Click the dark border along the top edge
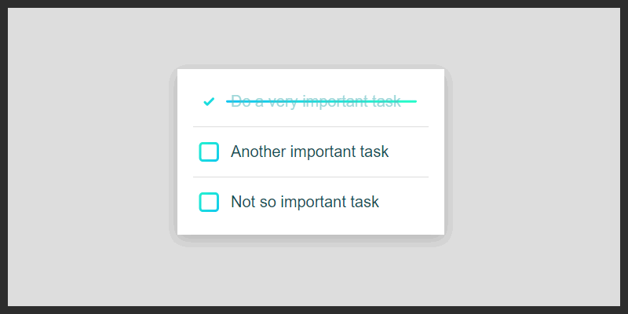Viewport: 628px width, 314px height. pyautogui.click(x=314, y=3)
